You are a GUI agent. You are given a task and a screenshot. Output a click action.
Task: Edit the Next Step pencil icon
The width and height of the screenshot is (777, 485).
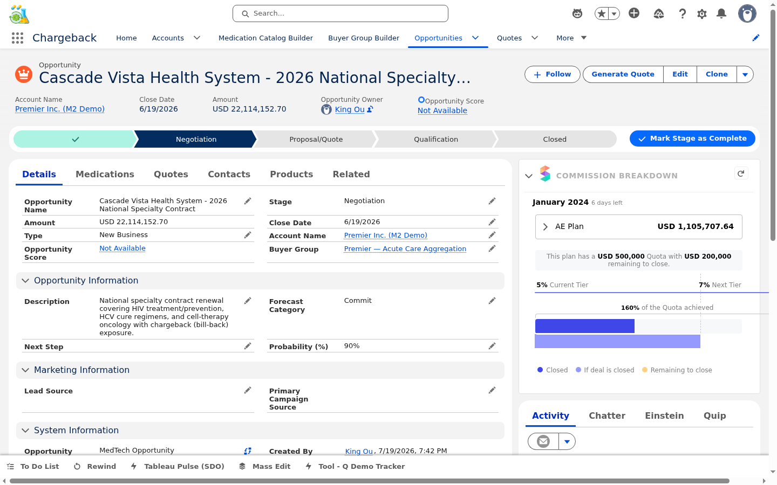click(248, 346)
